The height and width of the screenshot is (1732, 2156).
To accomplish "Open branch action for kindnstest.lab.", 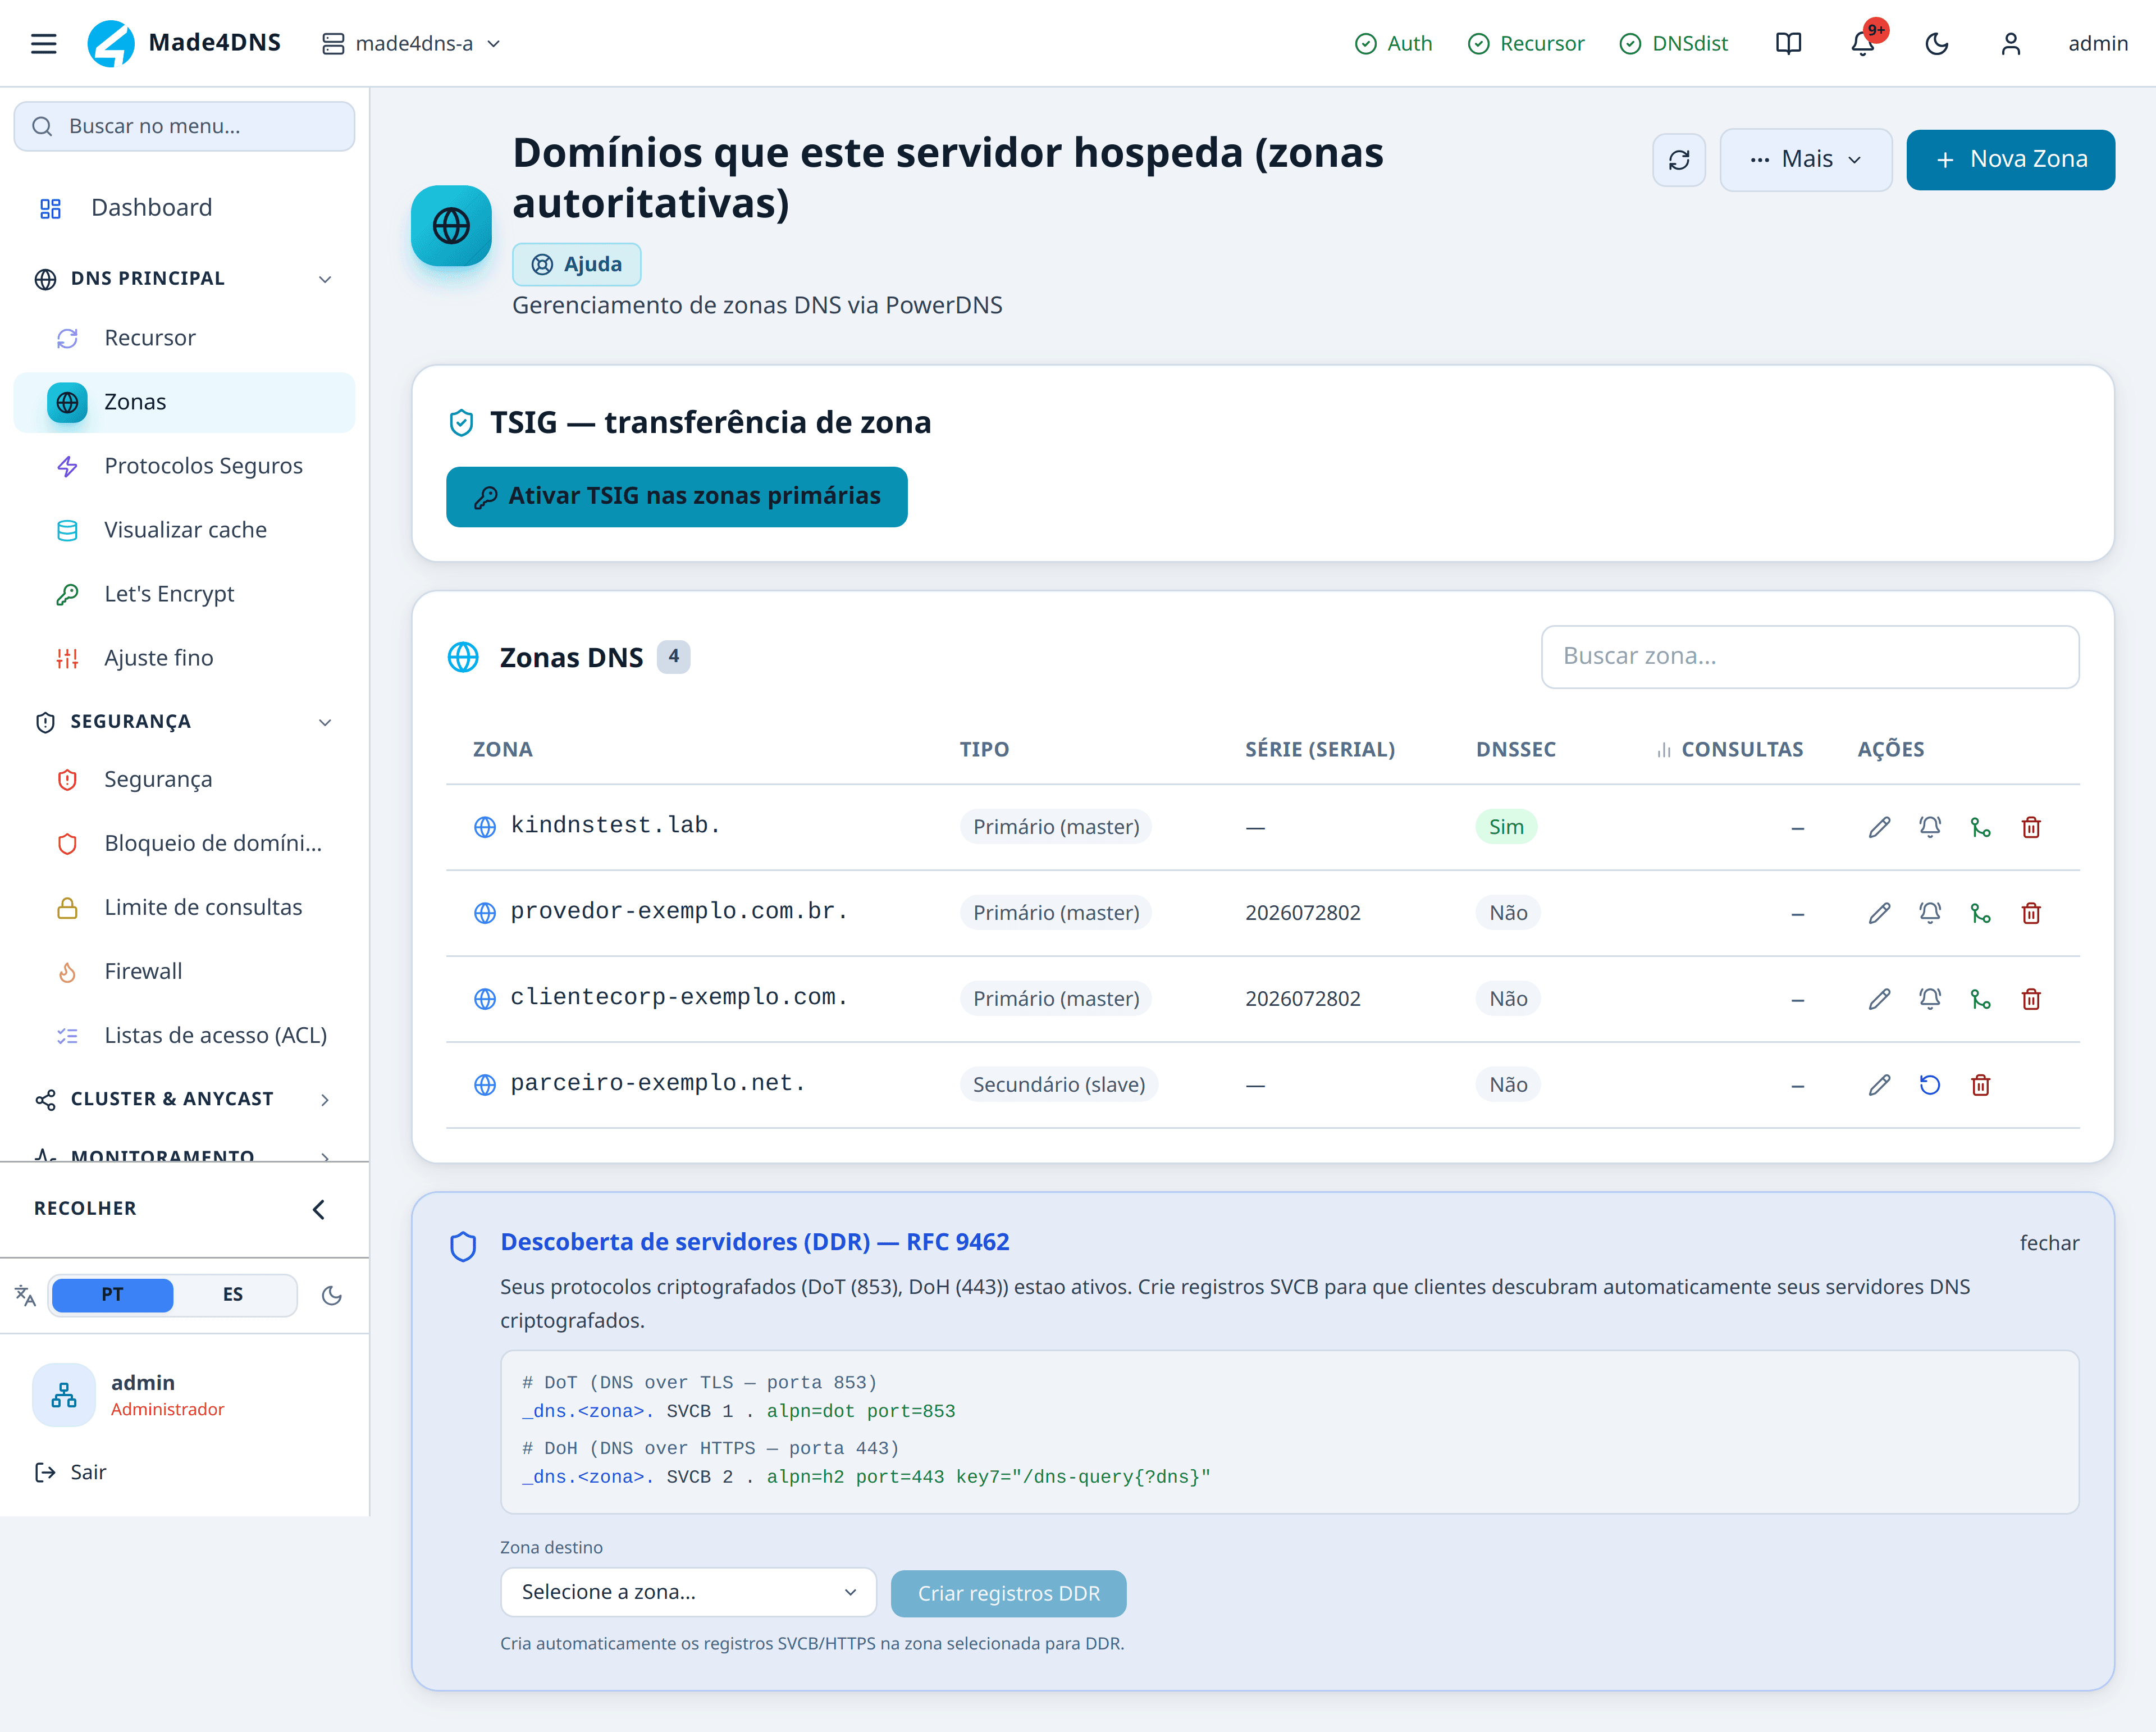I will click(x=1980, y=827).
